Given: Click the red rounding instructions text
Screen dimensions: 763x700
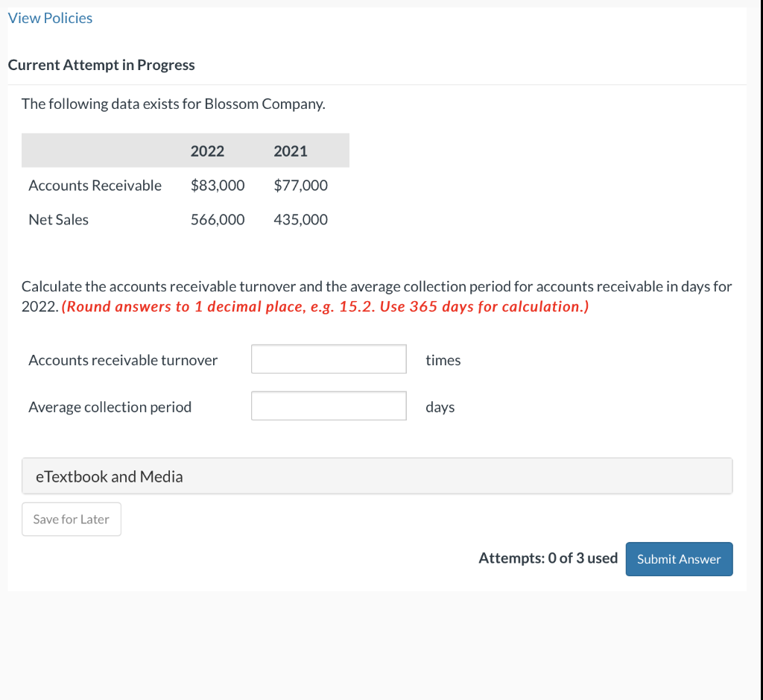Looking at the screenshot, I should 326,306.
